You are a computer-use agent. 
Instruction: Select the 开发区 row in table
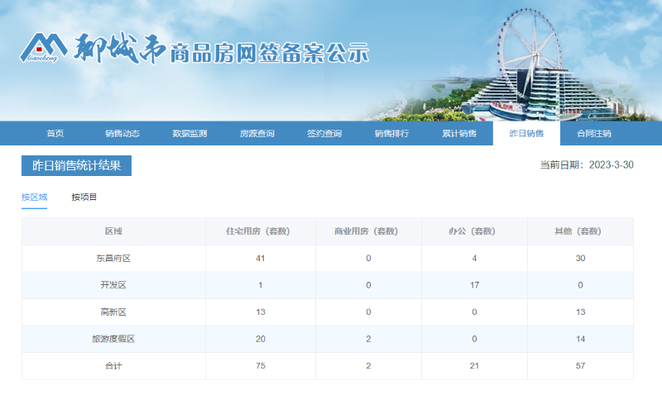coord(113,285)
